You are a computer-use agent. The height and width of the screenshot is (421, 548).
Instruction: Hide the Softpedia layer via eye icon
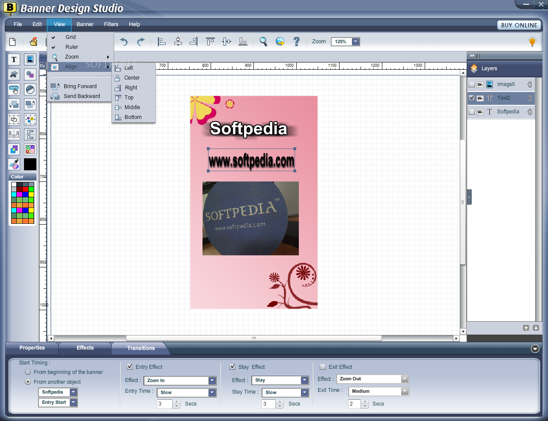pyautogui.click(x=480, y=112)
